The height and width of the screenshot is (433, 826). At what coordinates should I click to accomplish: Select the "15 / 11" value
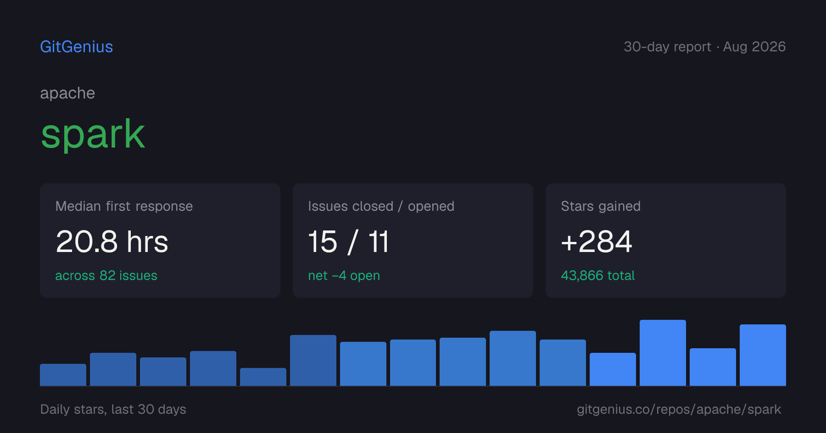349,241
